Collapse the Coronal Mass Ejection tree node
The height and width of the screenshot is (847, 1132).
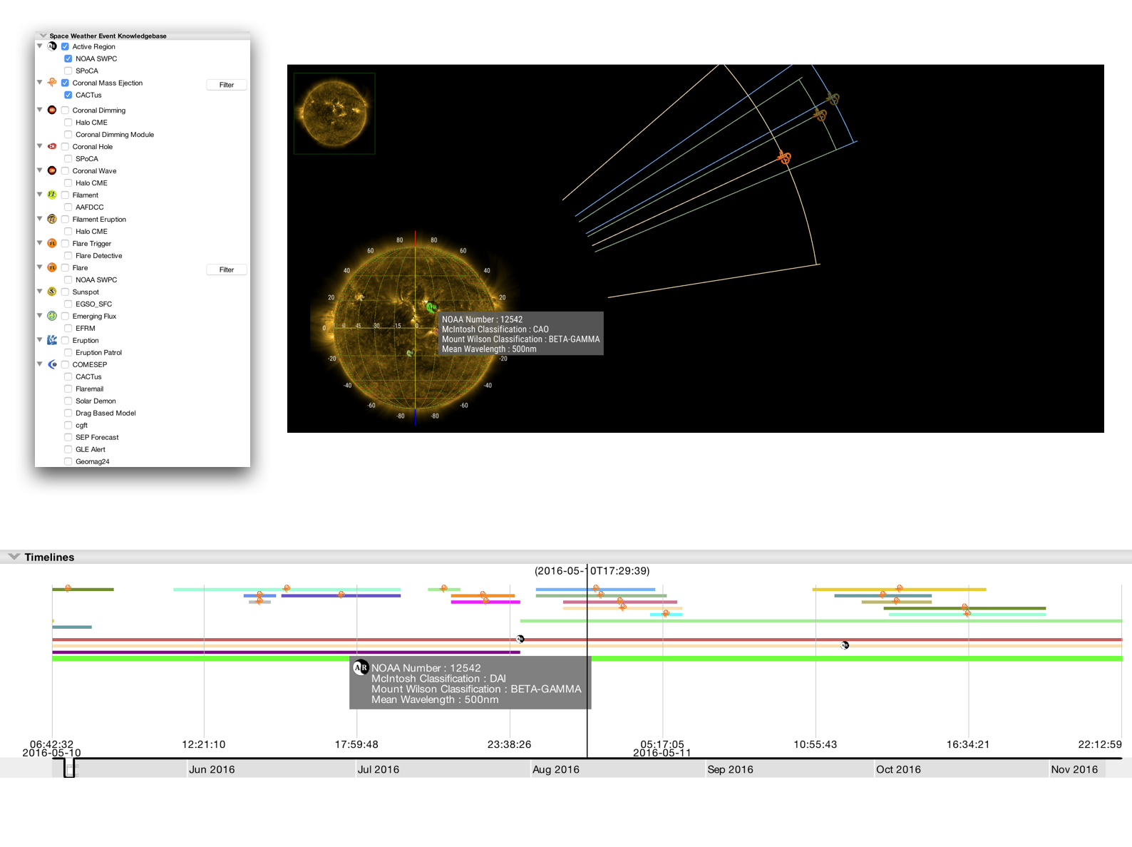(x=40, y=82)
